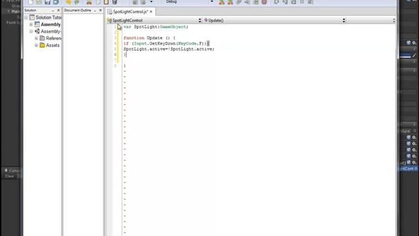Screen dimensions: 419x236
Task: Click the 'KeyCode' text in code
Action: 187,43
